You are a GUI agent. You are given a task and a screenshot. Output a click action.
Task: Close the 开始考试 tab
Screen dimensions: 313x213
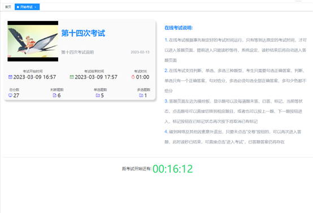[36, 7]
